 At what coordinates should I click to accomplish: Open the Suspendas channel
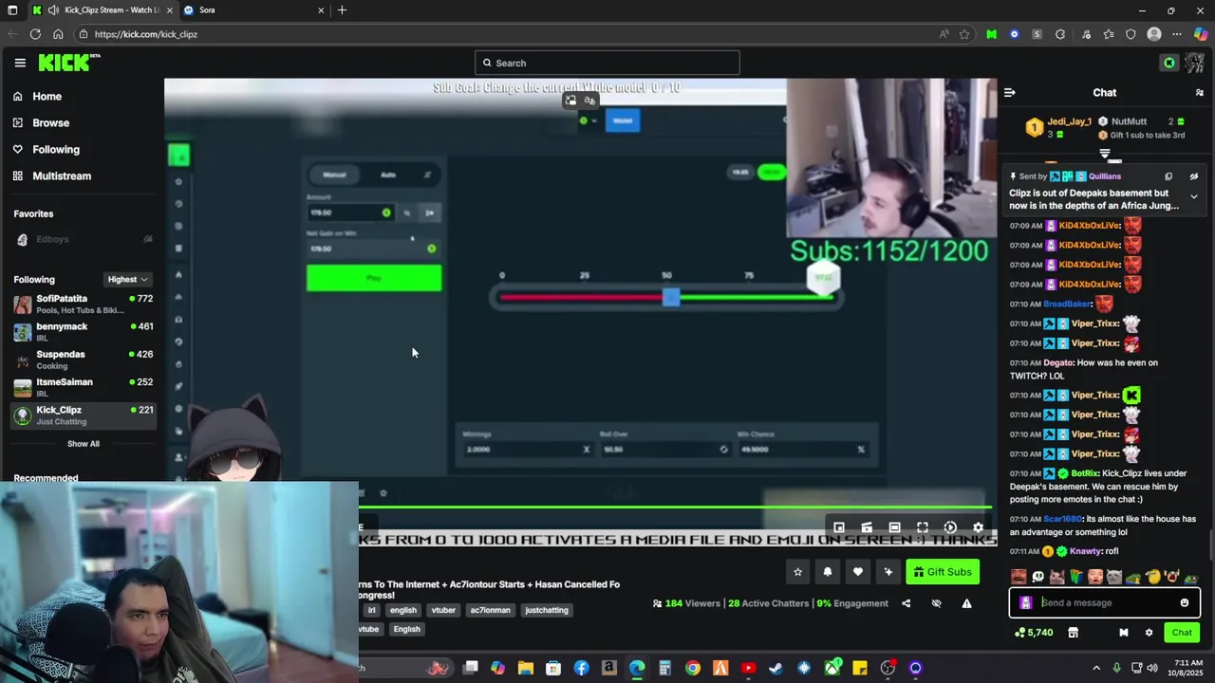(84, 360)
